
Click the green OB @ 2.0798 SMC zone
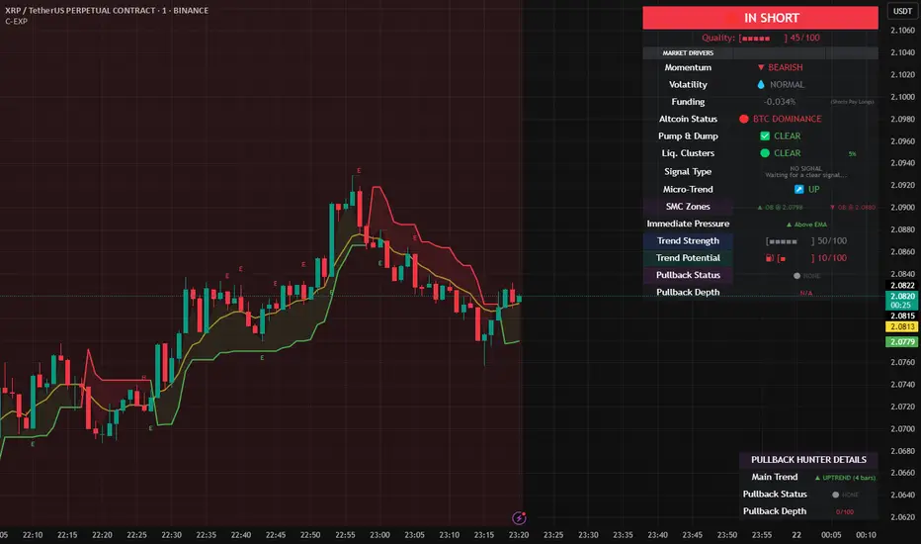coord(780,208)
